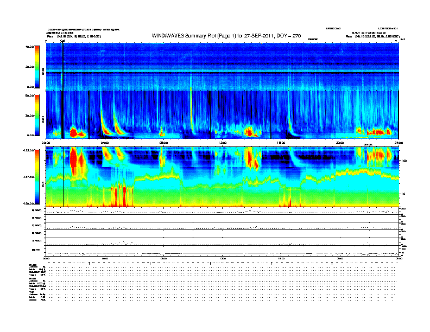The width and height of the screenshot is (430, 332).
Task: Select the 30.00 color scale label
Action: coord(29,116)
